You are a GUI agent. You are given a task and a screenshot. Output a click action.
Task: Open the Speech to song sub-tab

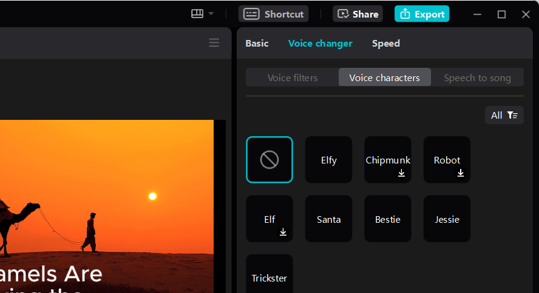tap(477, 77)
